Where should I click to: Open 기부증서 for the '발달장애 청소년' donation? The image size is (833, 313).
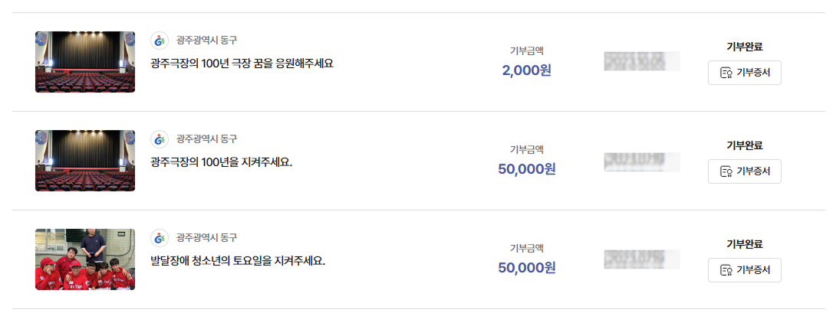click(744, 270)
